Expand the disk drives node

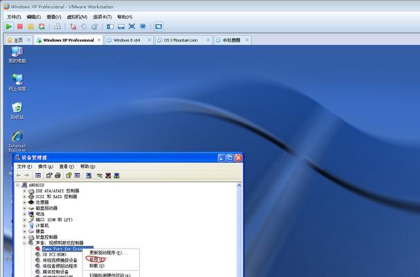pyautogui.click(x=24, y=208)
